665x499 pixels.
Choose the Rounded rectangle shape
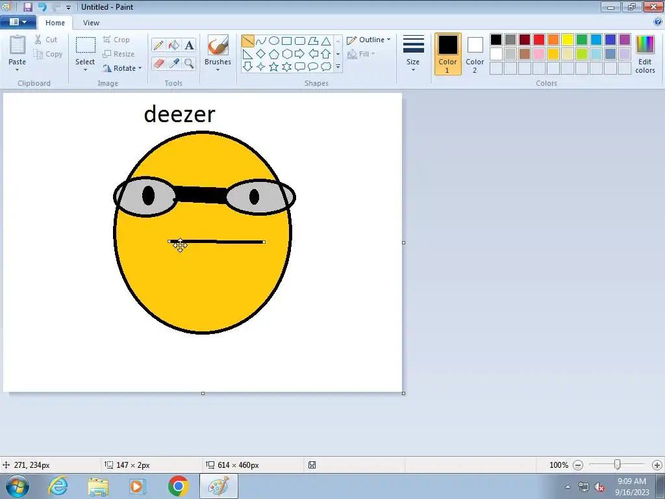tap(300, 41)
